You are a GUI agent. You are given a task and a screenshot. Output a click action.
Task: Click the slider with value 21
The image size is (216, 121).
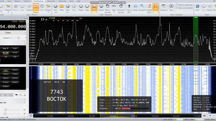tap(11, 110)
